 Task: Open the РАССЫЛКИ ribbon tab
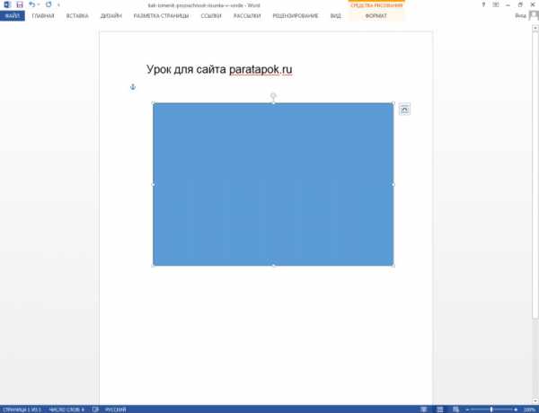coord(247,16)
